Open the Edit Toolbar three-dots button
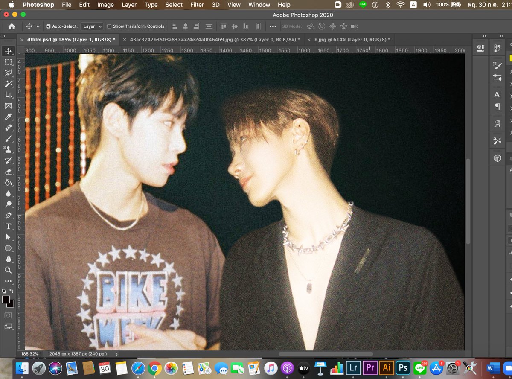512x379 pixels. pos(8,281)
